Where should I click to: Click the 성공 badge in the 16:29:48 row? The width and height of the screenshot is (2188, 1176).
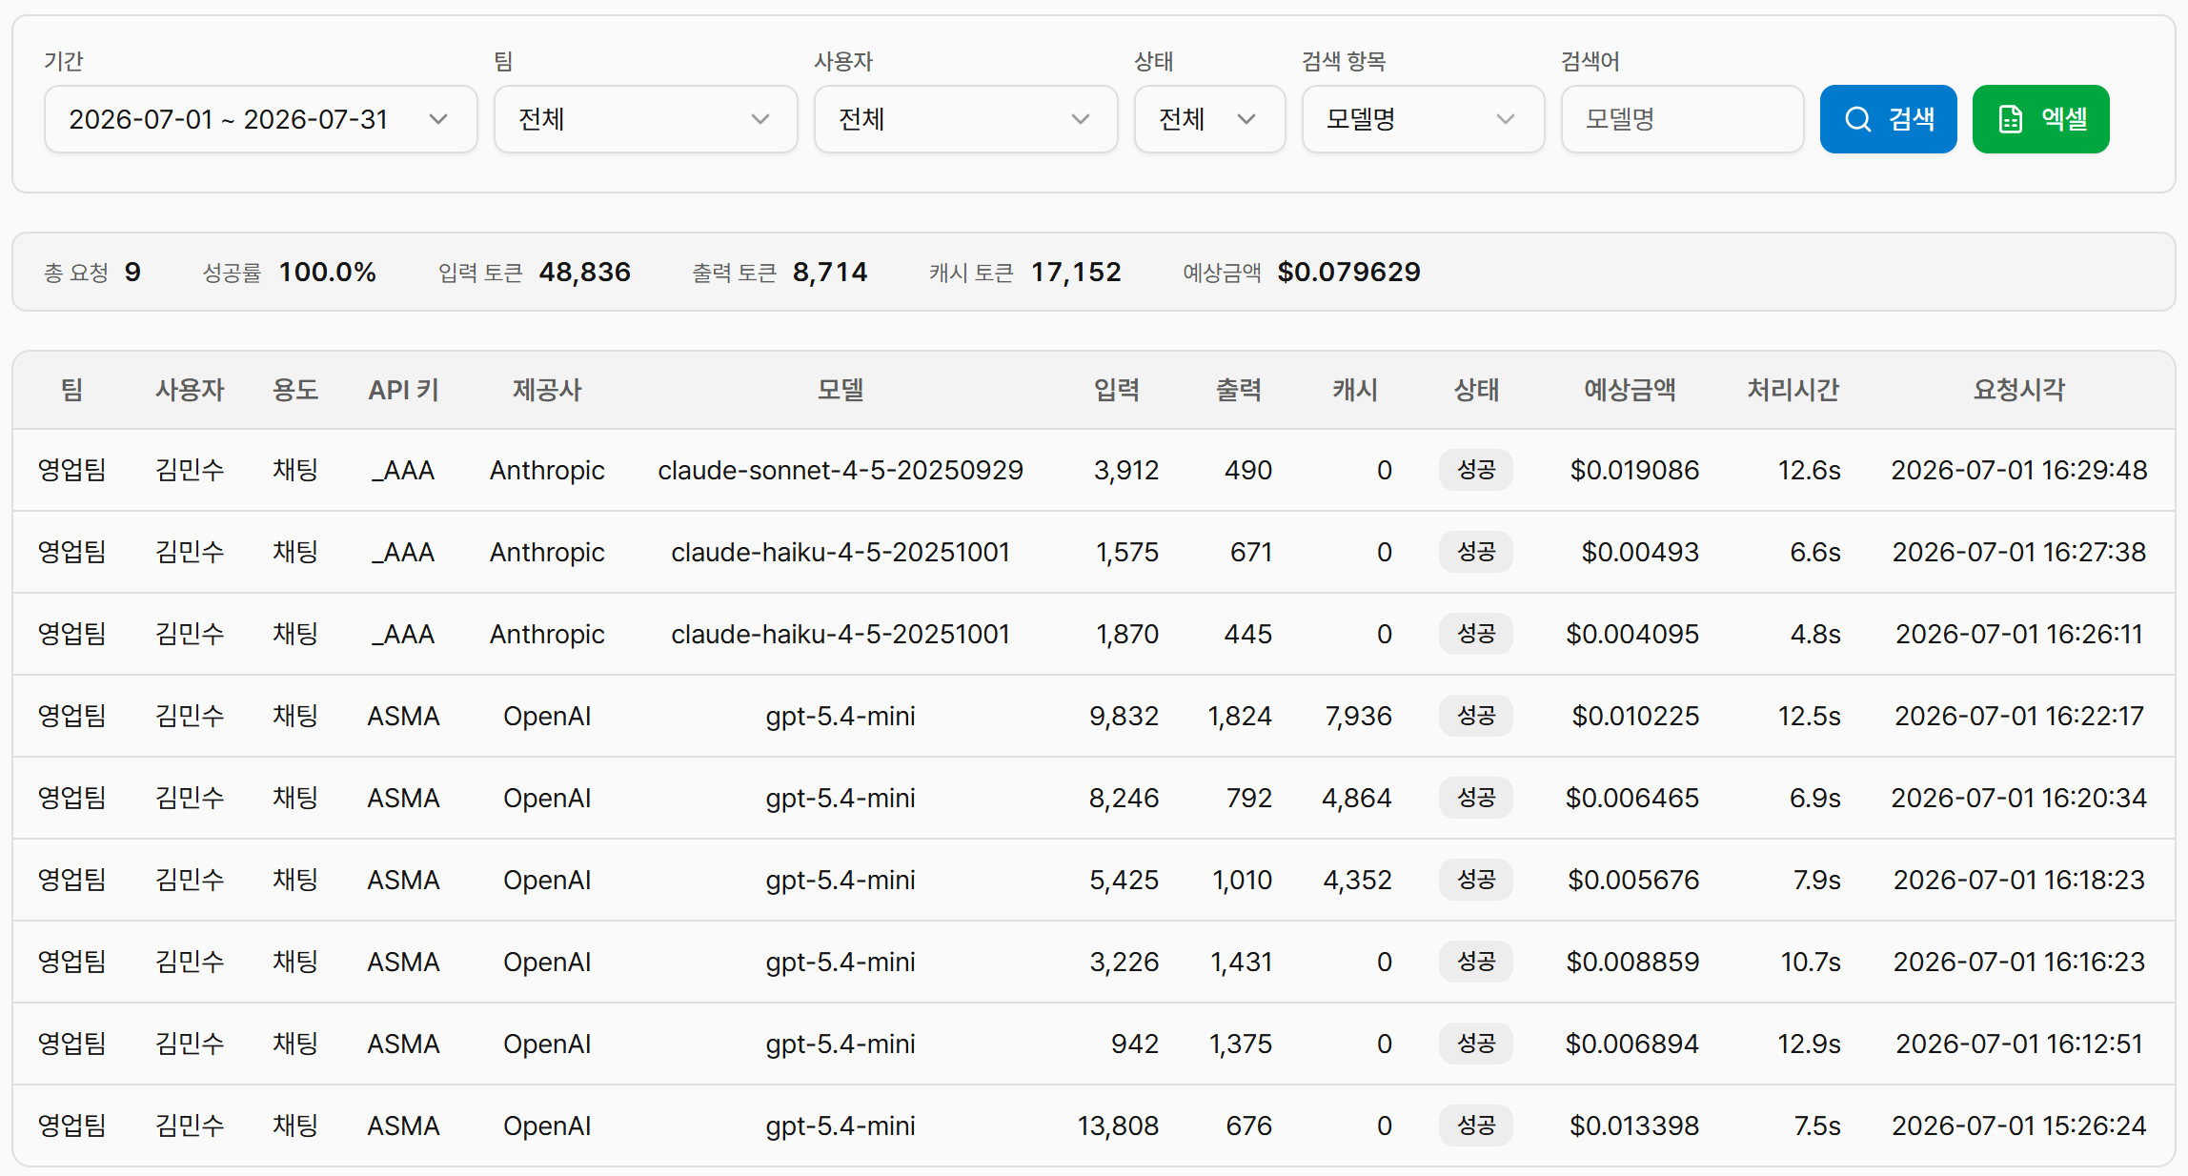coord(1476,470)
